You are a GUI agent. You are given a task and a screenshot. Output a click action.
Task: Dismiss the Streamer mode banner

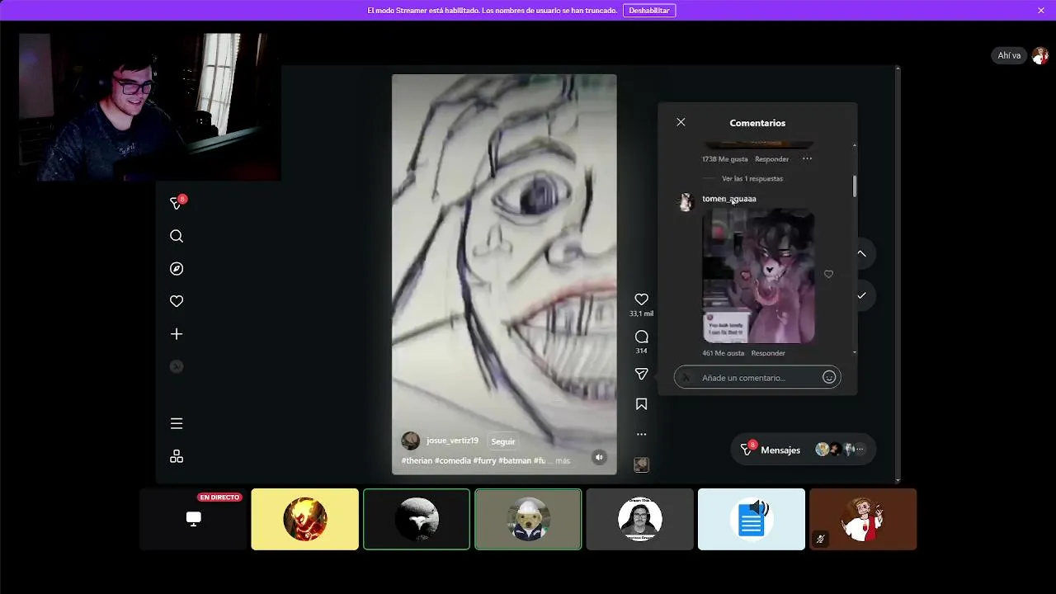pos(1041,11)
